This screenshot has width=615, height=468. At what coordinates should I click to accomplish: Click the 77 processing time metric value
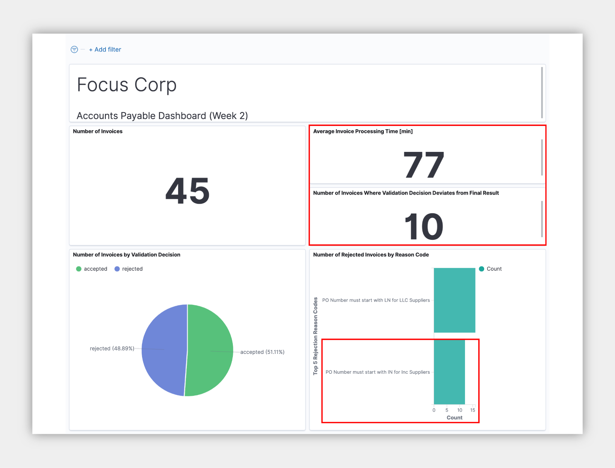424,164
